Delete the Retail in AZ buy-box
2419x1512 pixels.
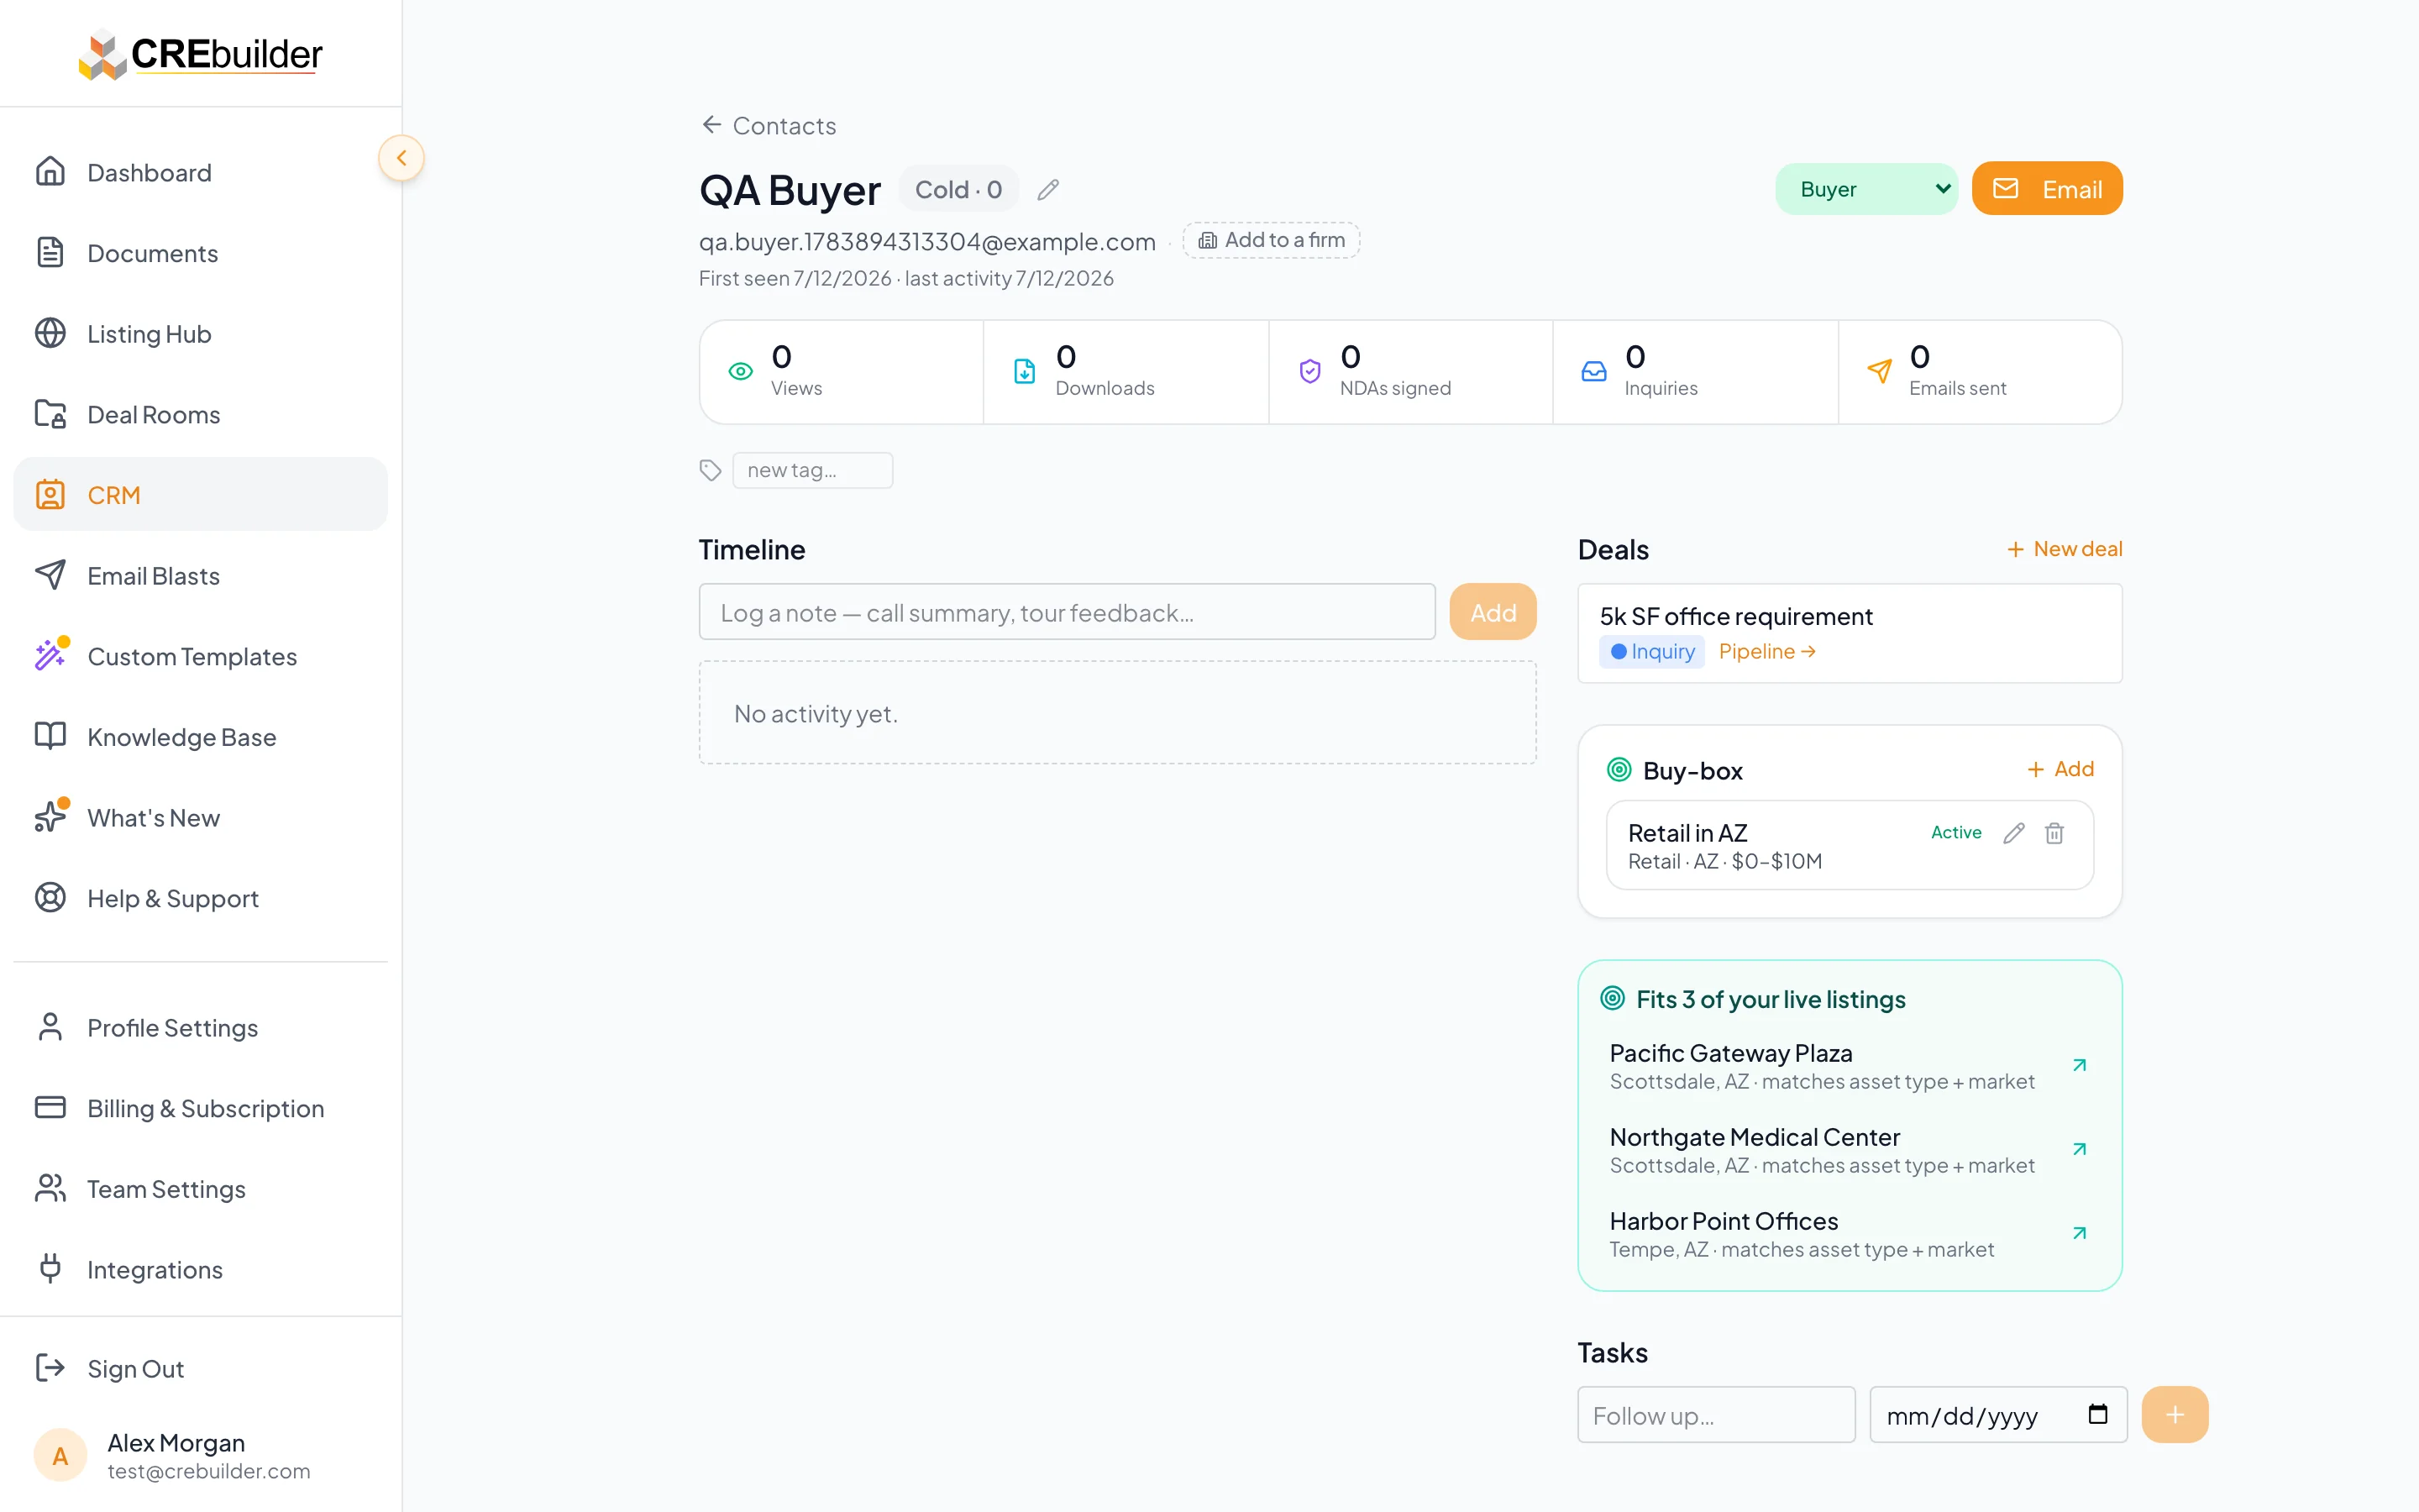tap(2054, 833)
